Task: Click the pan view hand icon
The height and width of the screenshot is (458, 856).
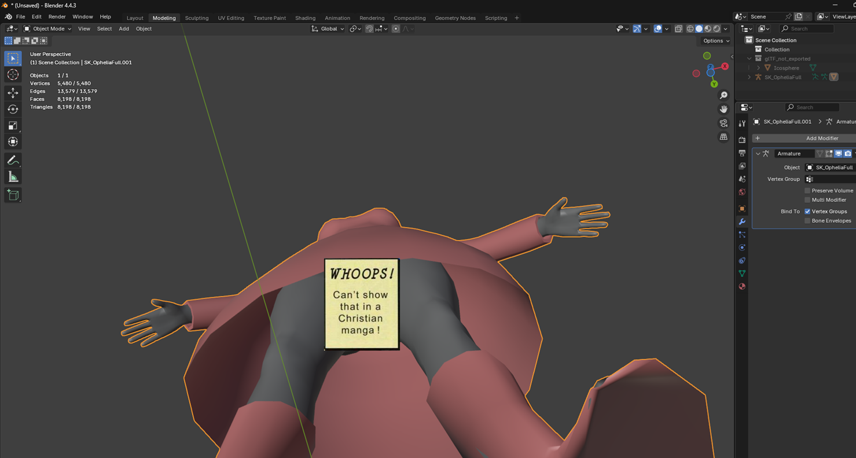Action: coord(723,109)
